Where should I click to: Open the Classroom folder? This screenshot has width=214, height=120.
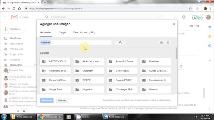(89, 71)
